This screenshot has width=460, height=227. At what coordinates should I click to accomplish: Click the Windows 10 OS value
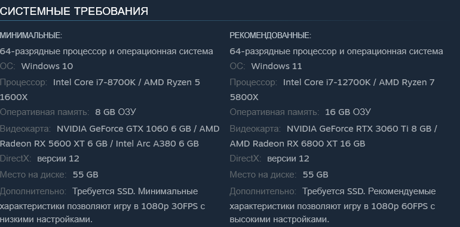click(x=47, y=66)
